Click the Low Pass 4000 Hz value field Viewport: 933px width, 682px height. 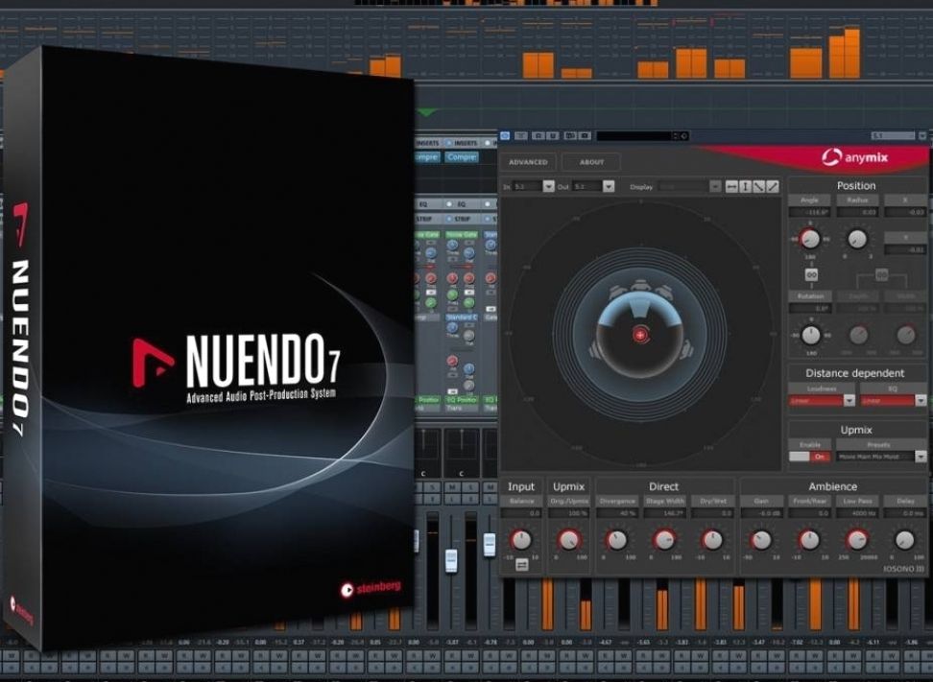tap(857, 513)
